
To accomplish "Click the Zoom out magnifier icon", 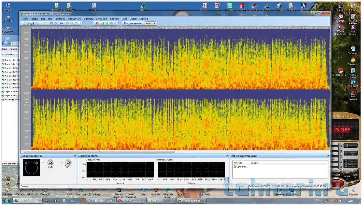I will [x=71, y=23].
